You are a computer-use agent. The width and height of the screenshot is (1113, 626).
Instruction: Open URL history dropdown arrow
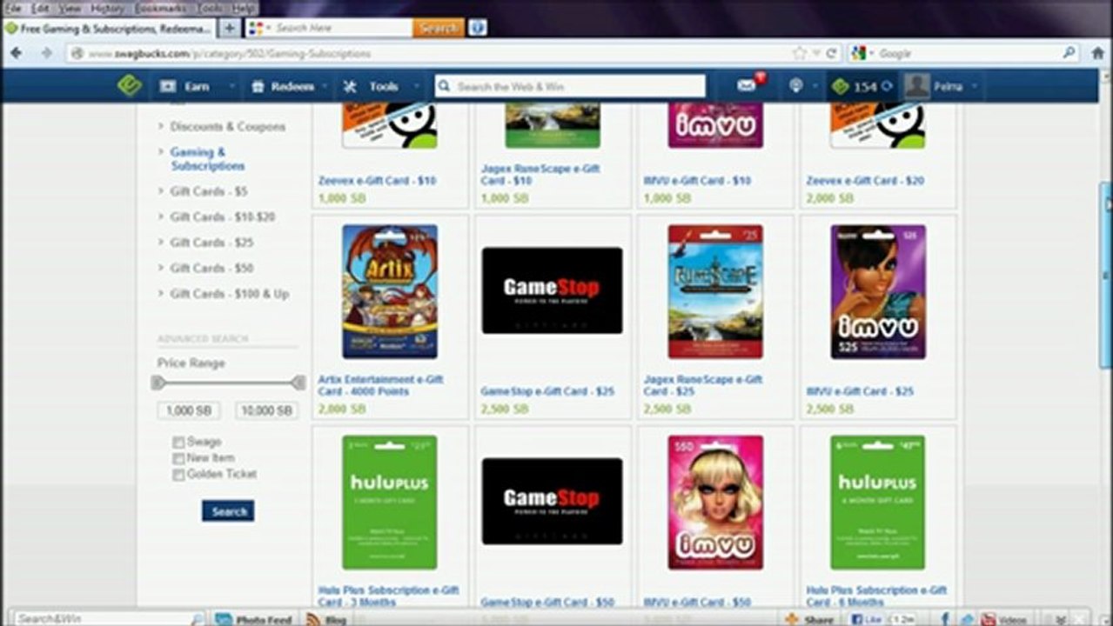point(816,53)
